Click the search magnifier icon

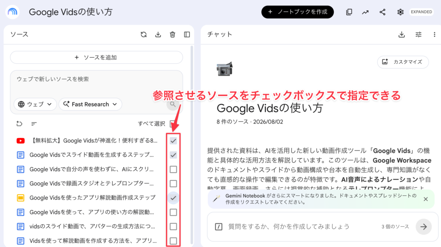pos(173,104)
